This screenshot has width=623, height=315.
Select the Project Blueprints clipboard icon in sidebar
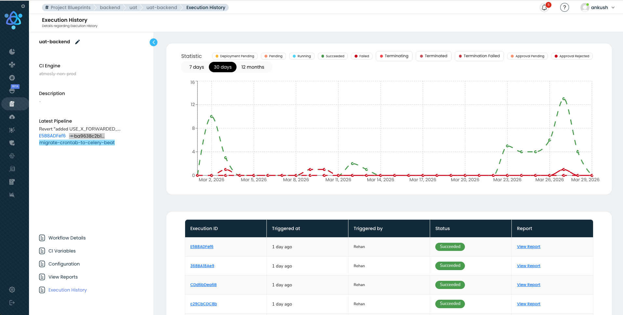12,104
